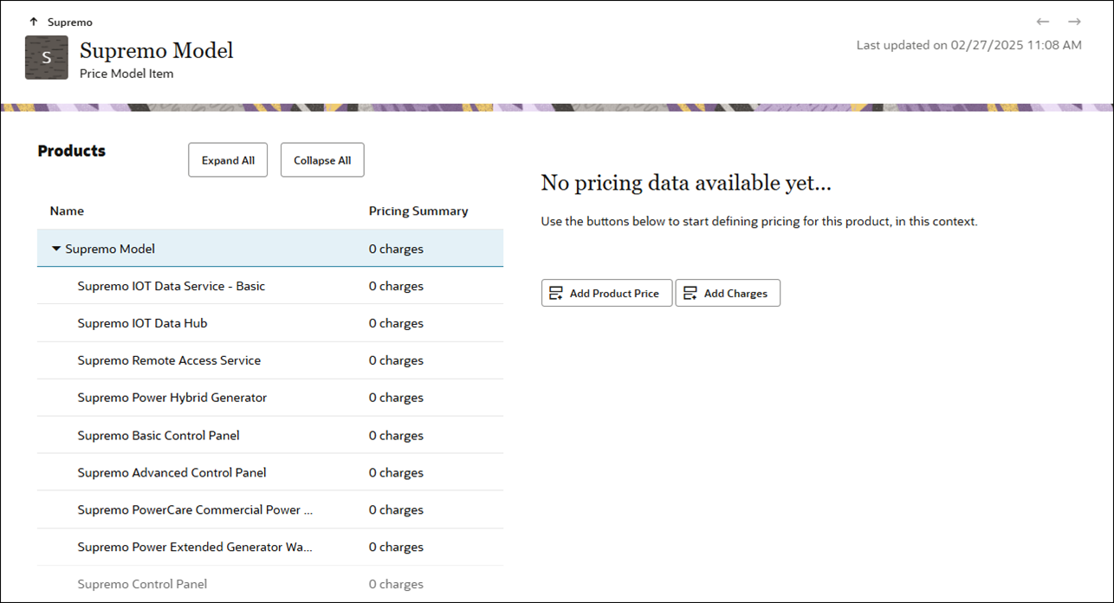Click the up arrow beside Supremo breadcrumb
The width and height of the screenshot is (1114, 603).
34,22
